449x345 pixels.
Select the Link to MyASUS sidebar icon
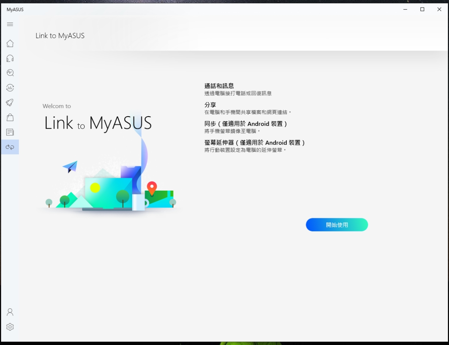(10, 147)
